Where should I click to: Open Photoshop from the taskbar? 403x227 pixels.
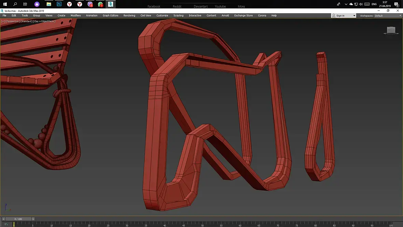pos(59,4)
